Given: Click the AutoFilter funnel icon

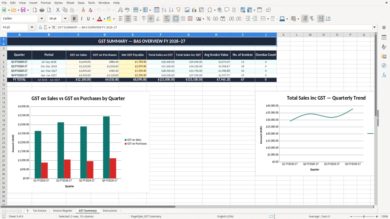Looking at the screenshot, I should (x=178, y=10).
